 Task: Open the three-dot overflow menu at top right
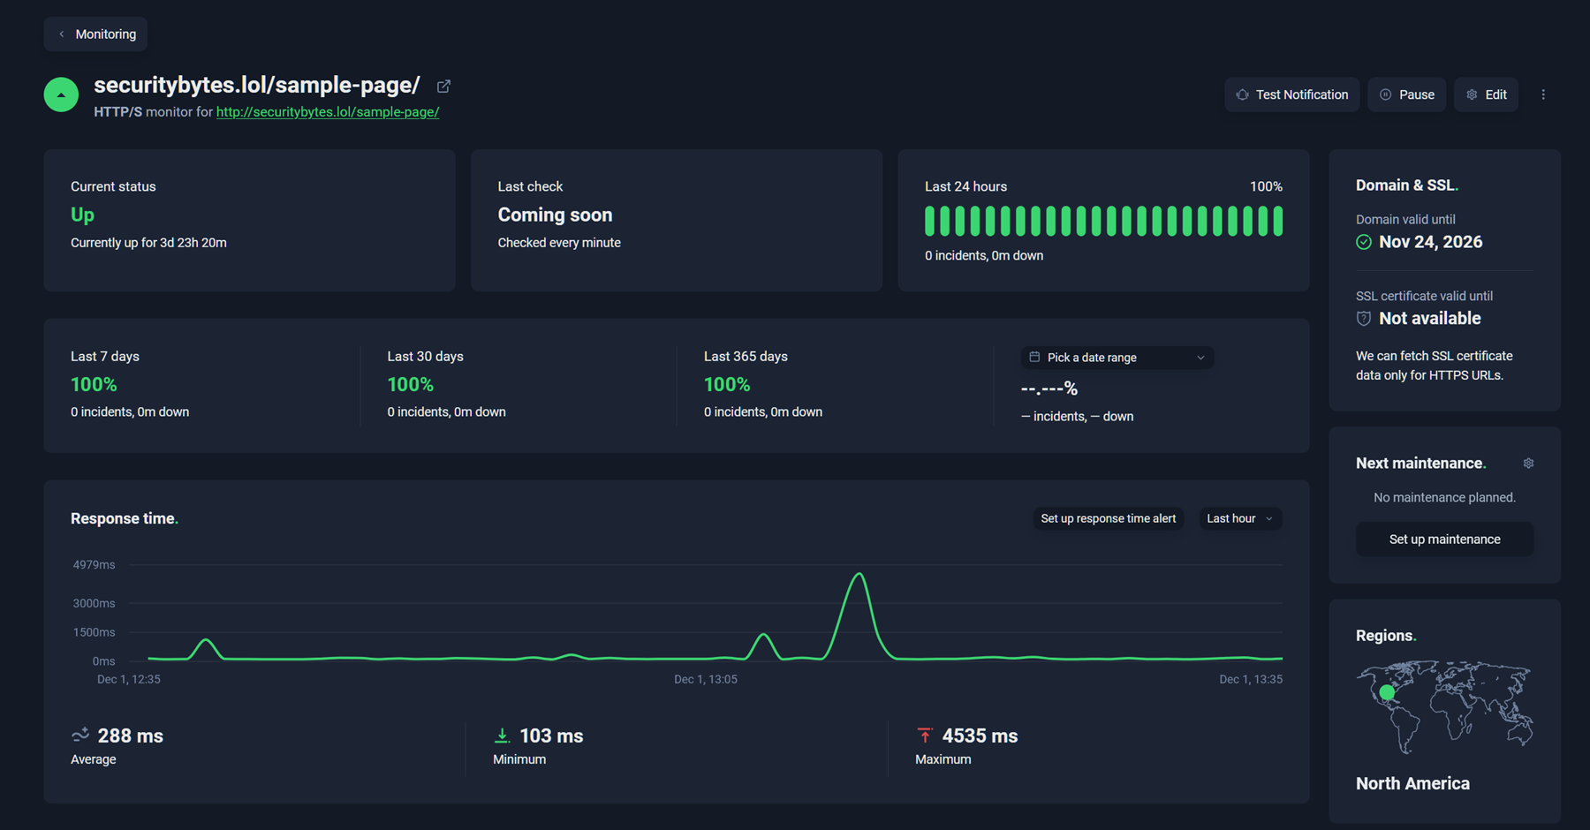(1544, 94)
